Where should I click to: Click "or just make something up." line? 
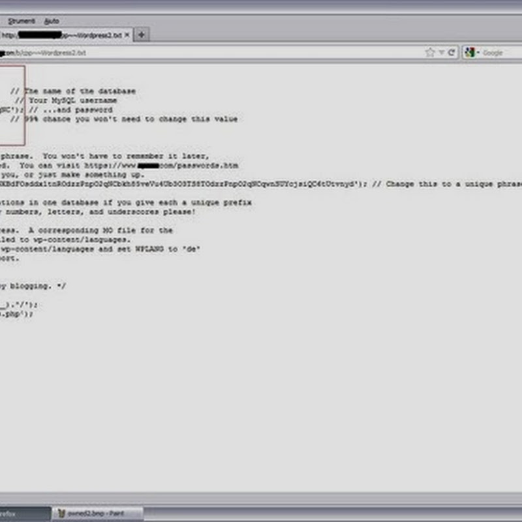point(72,175)
